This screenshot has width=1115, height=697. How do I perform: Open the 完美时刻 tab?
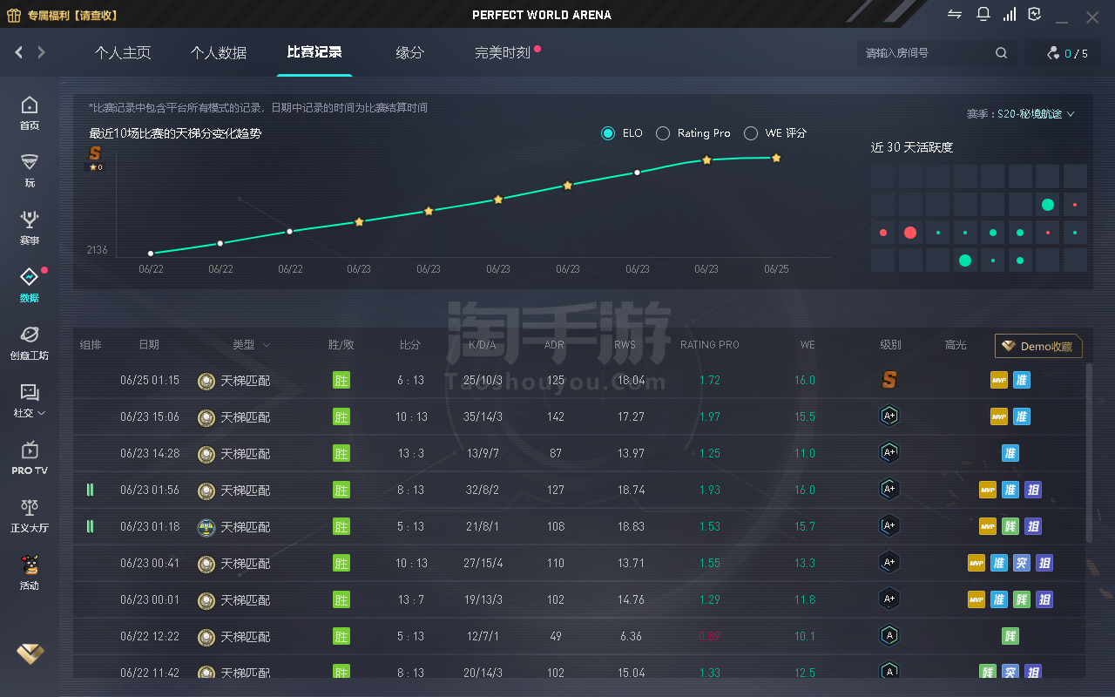[503, 53]
